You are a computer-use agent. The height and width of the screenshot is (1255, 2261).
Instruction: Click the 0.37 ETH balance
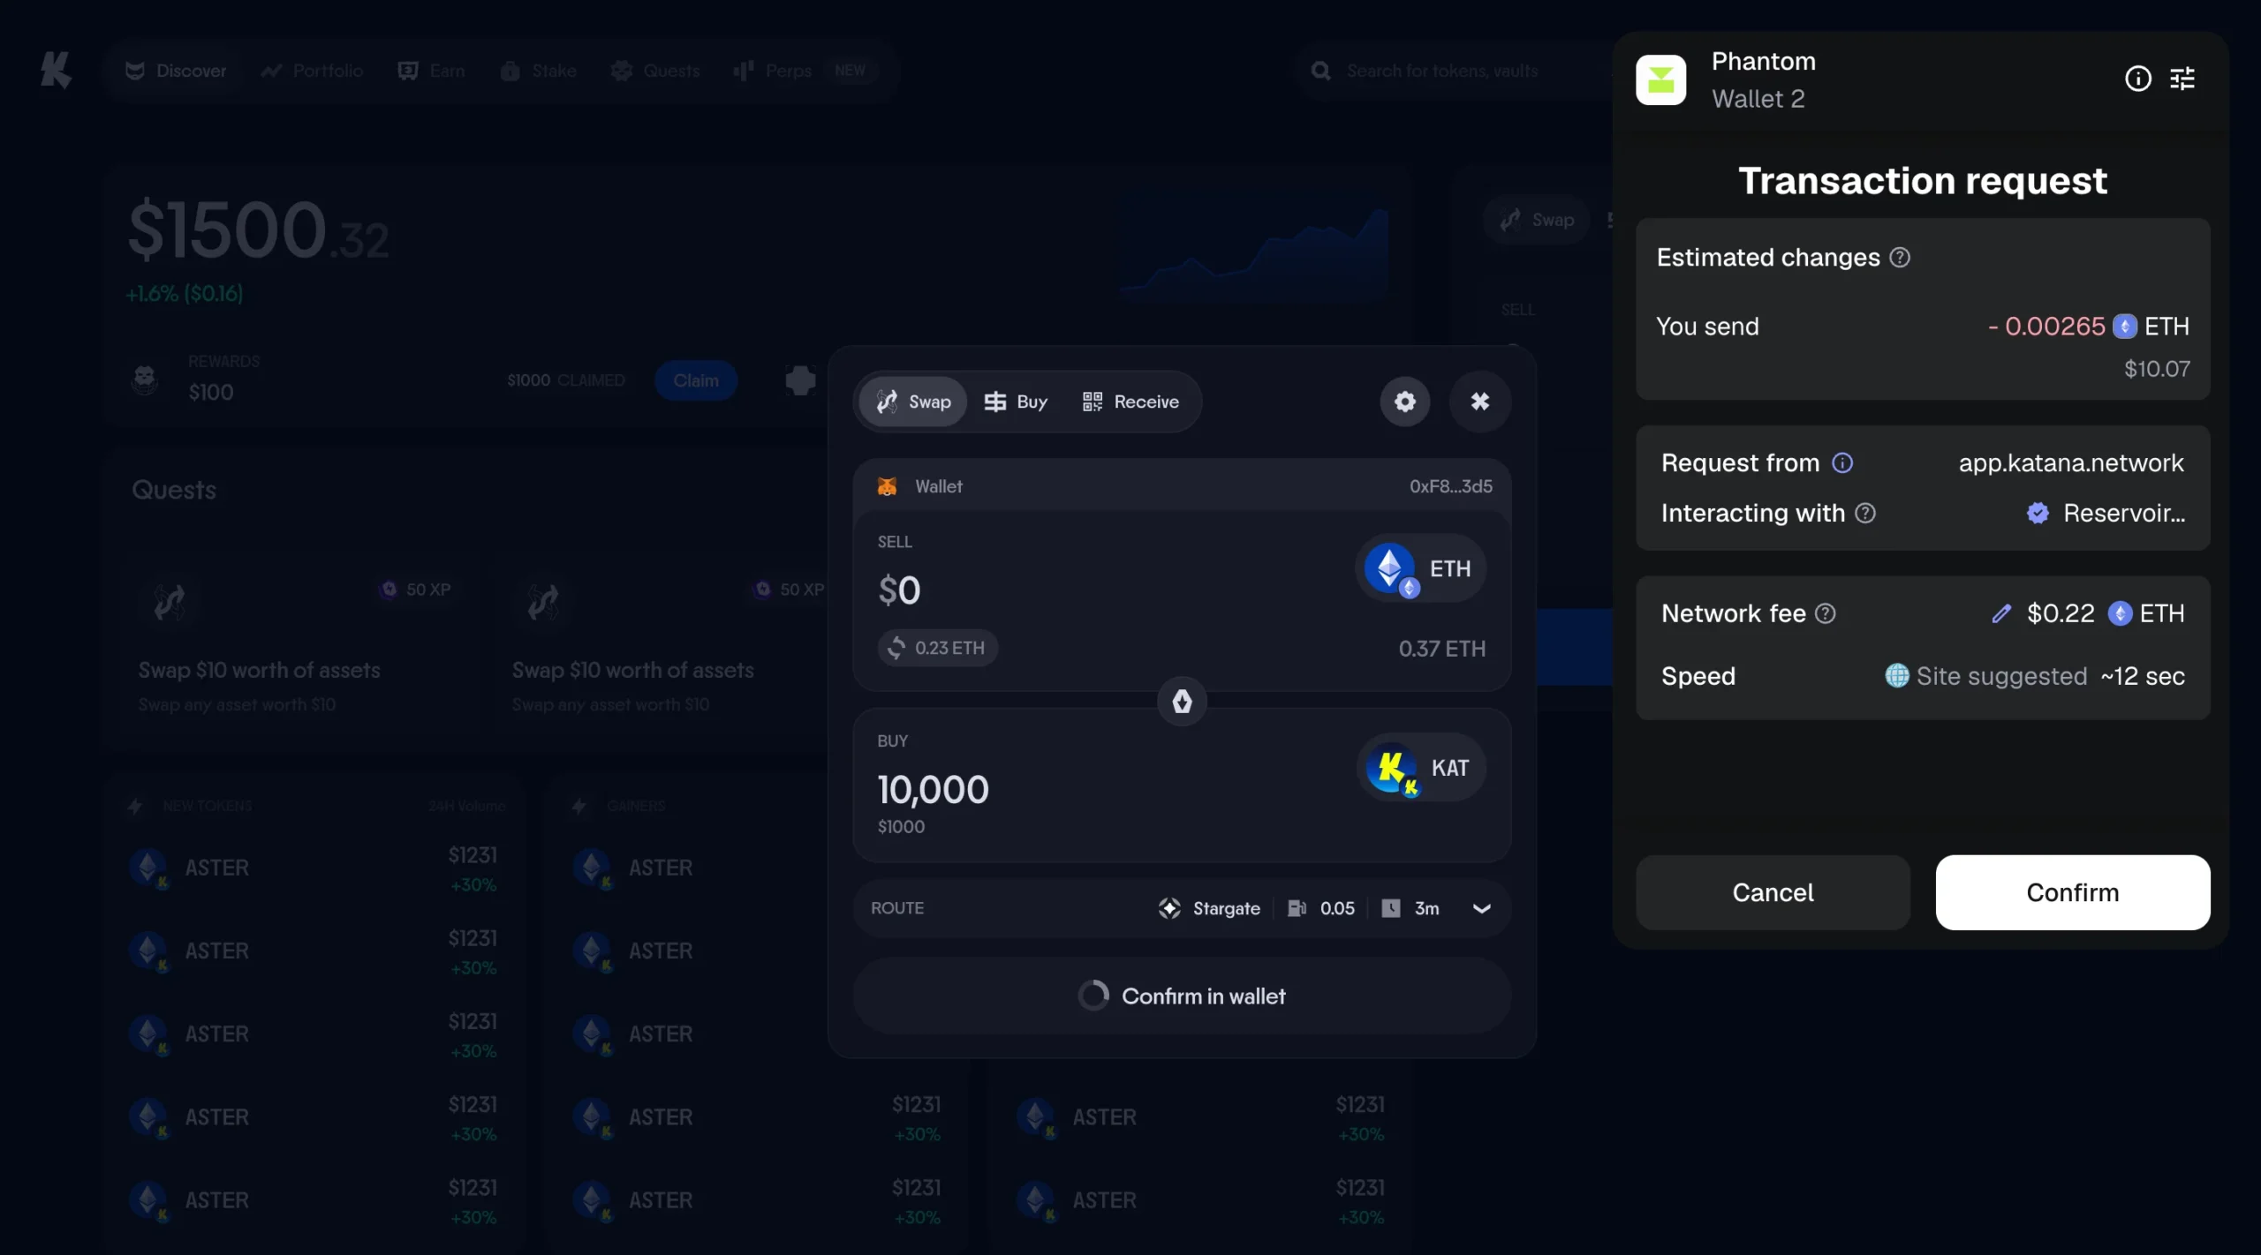point(1442,649)
